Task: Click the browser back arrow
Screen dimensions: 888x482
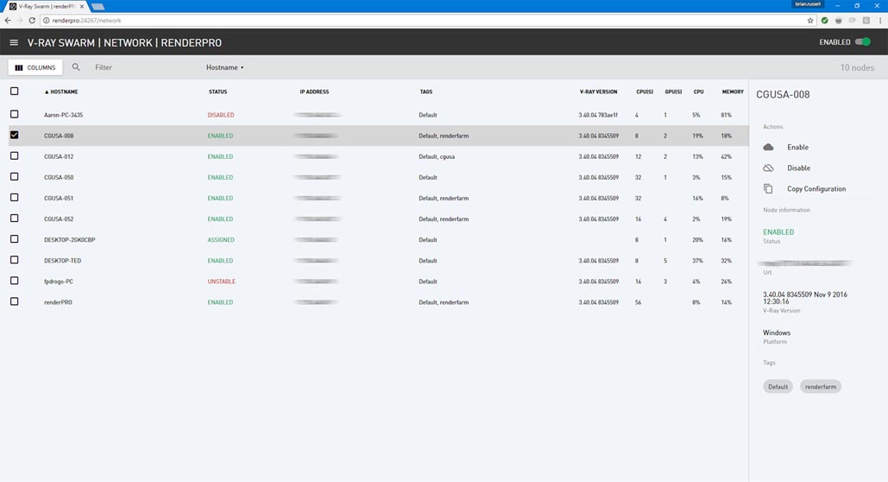Action: click(8, 21)
